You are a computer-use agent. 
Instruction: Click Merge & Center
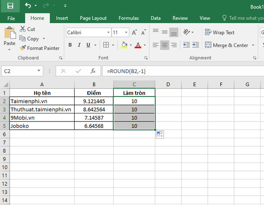point(226,45)
